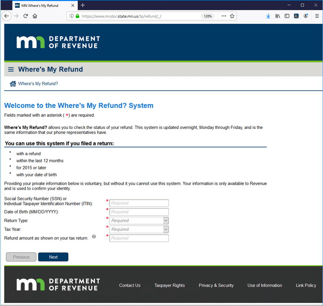Open the Library bookshelf icon
Image resolution: width=323 pixels, height=306 pixels.
click(277, 16)
